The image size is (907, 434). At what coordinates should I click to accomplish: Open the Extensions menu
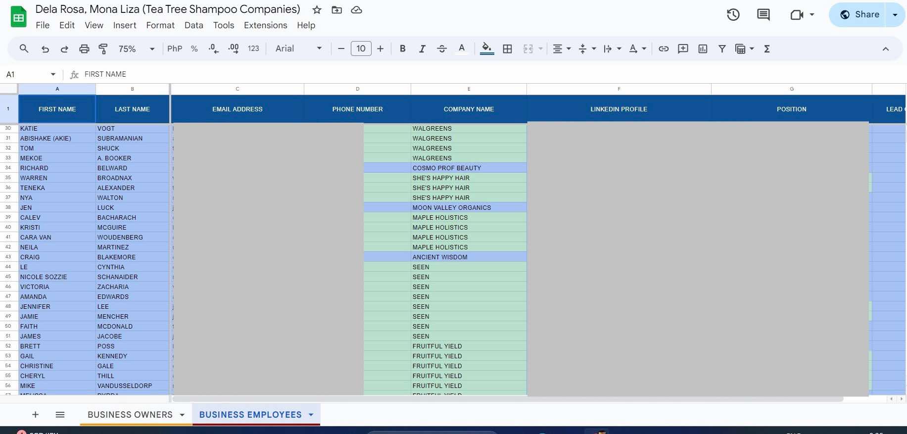266,25
